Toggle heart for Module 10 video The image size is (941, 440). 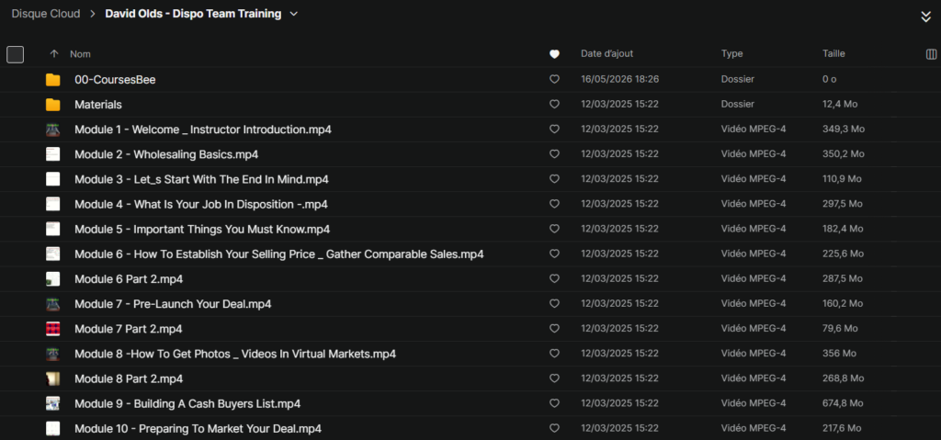(x=554, y=428)
